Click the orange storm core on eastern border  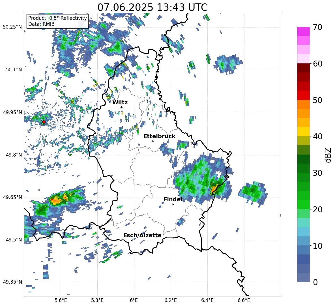(214, 189)
